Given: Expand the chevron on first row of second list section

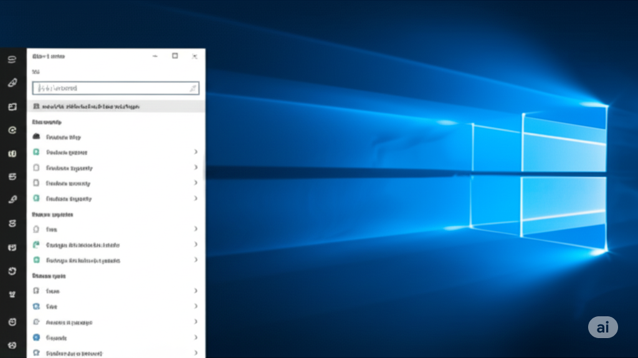Looking at the screenshot, I should (196, 228).
